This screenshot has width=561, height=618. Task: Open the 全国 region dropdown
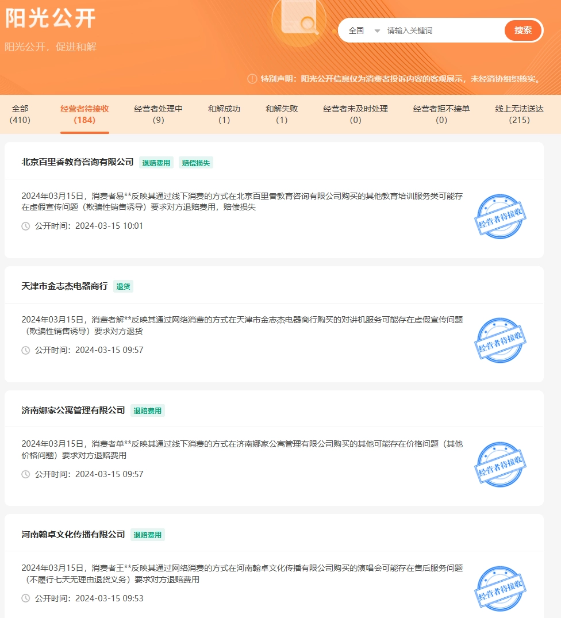[x=355, y=30]
